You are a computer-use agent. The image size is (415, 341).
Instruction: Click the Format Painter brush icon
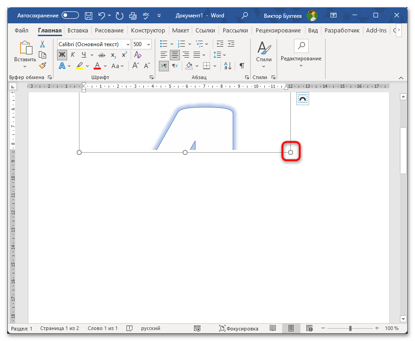pyautogui.click(x=42, y=66)
